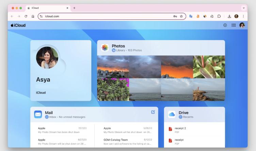Open the Mail title link

point(49,113)
